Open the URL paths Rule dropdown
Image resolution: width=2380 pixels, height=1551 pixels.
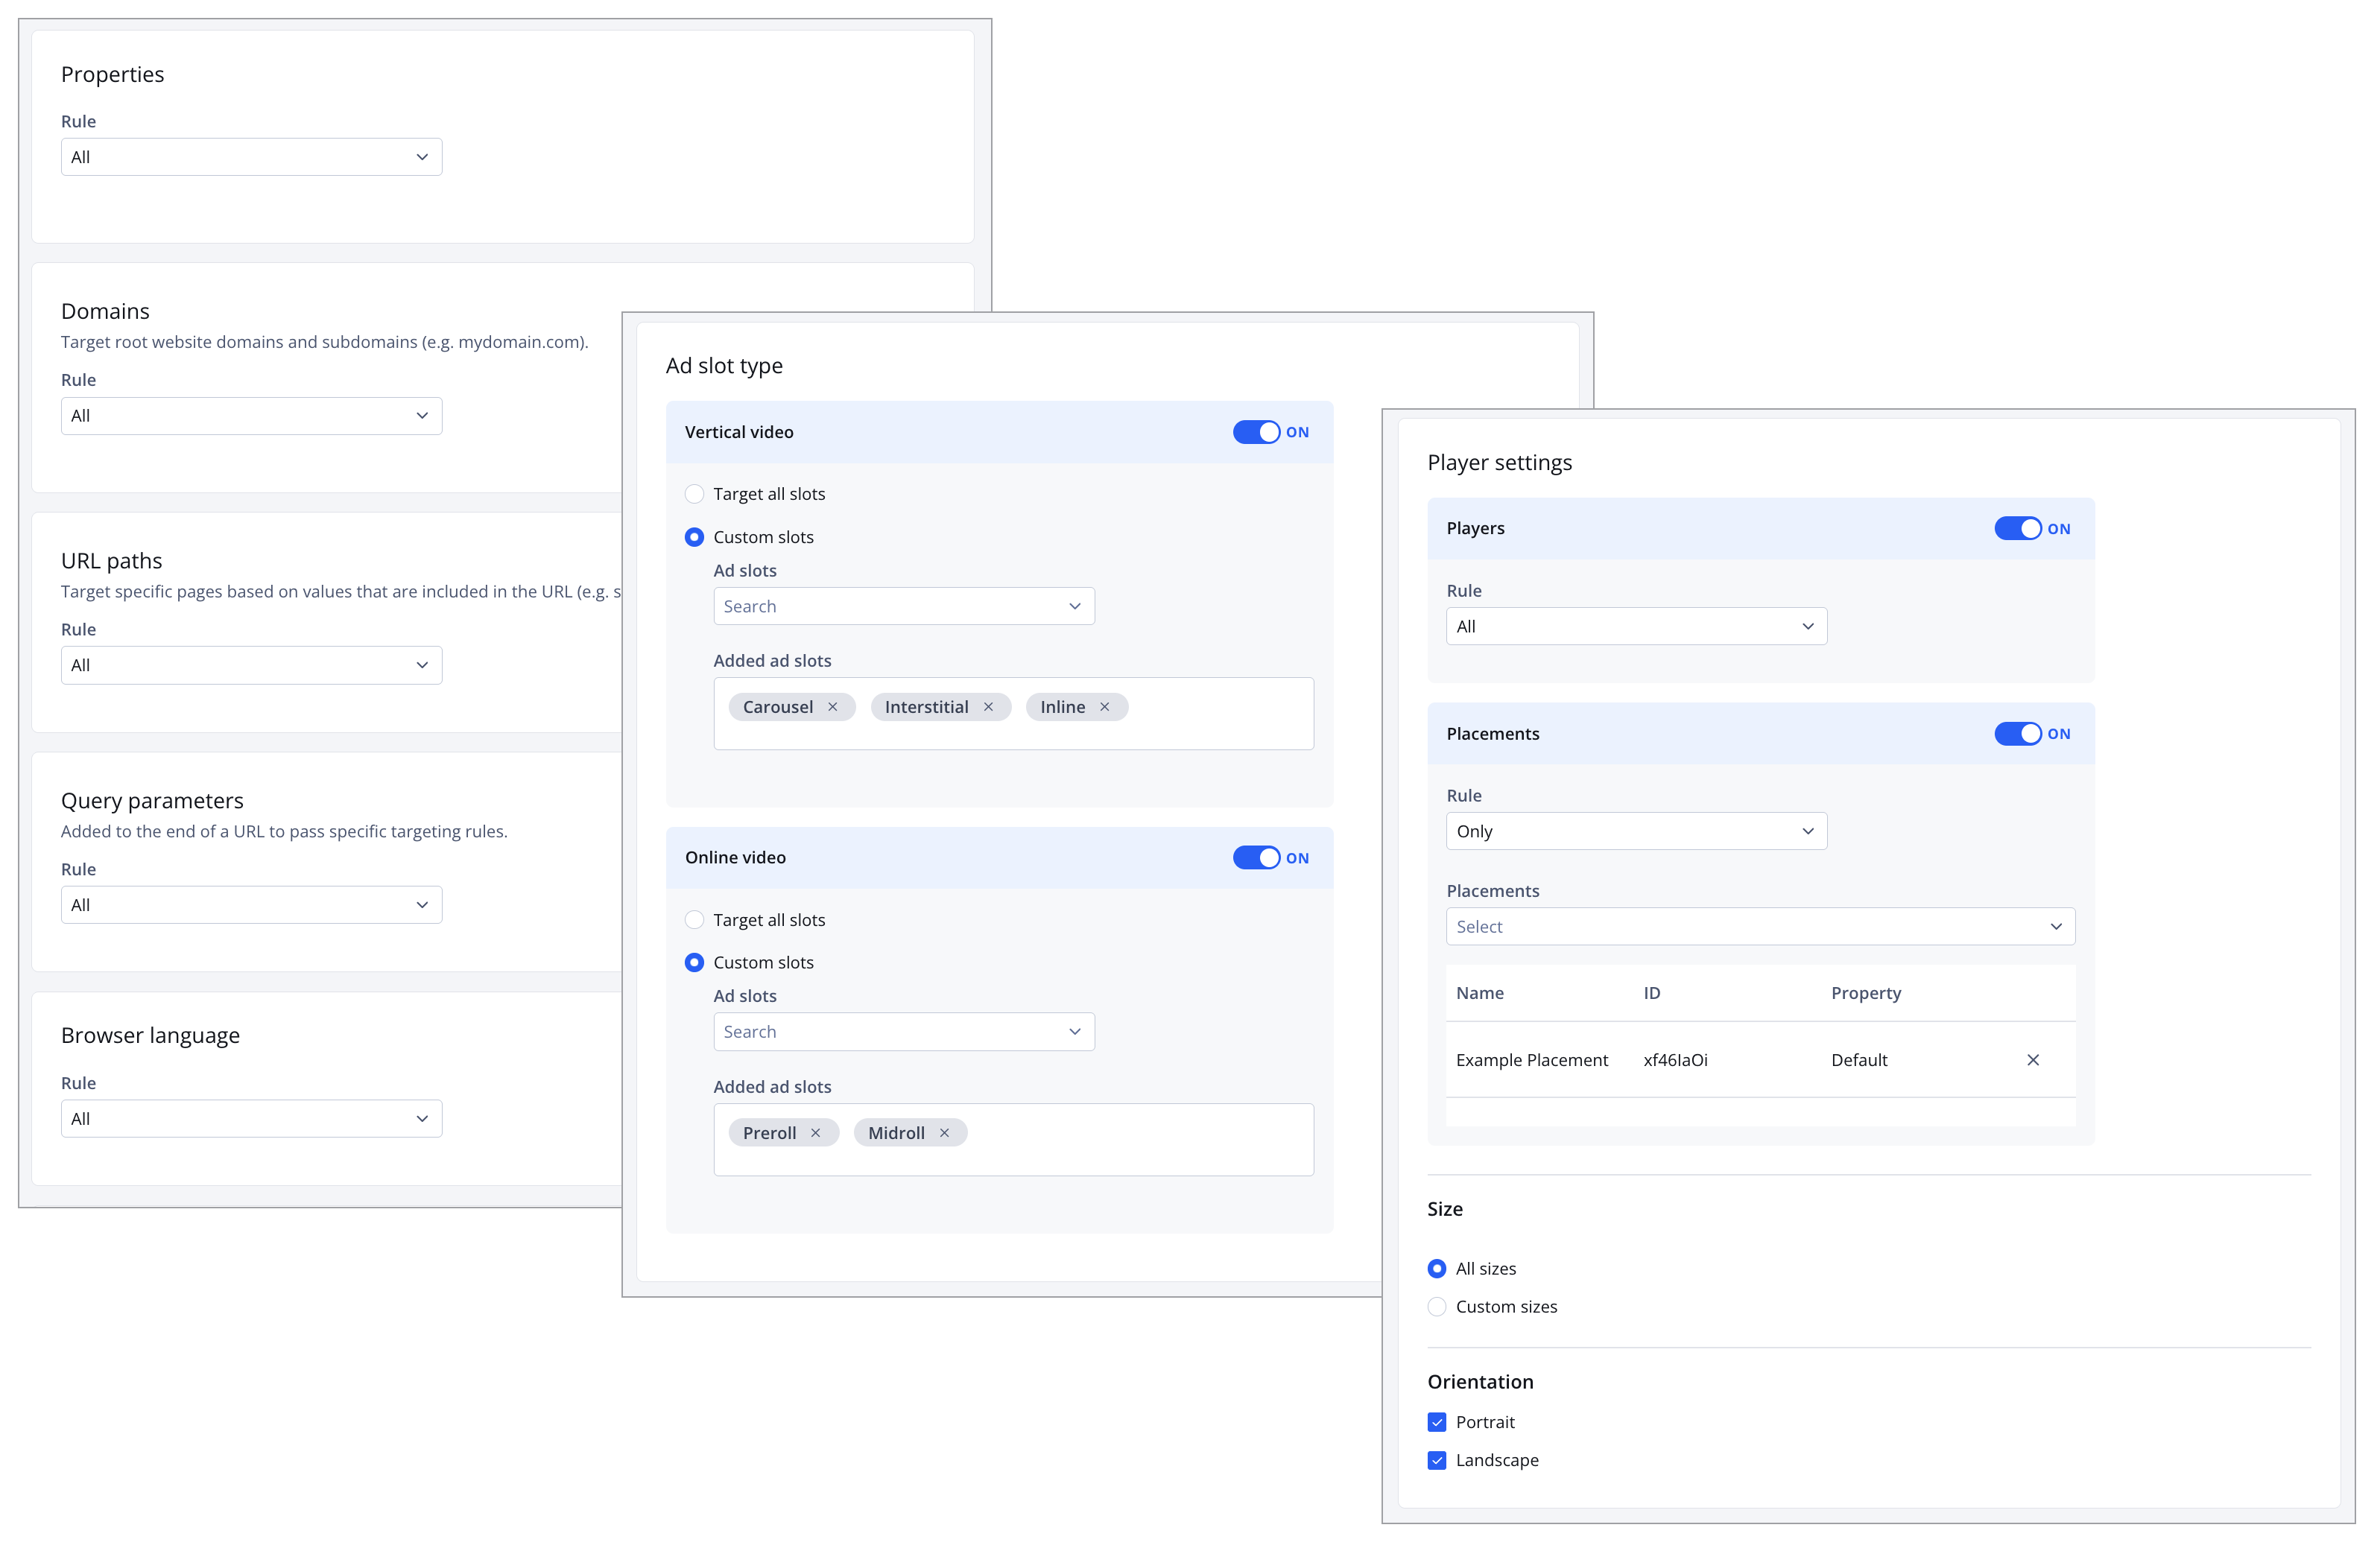click(x=251, y=665)
